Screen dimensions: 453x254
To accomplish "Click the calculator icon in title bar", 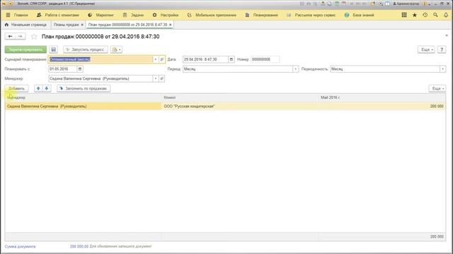I will tap(337, 4).
